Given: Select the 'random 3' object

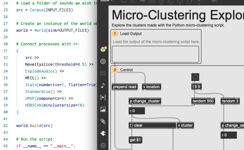Looking at the screenshot, I should click(x=230, y=101).
